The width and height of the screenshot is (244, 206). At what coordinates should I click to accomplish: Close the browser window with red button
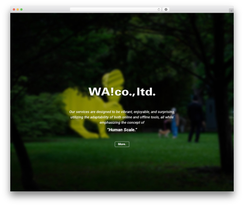[14, 9]
